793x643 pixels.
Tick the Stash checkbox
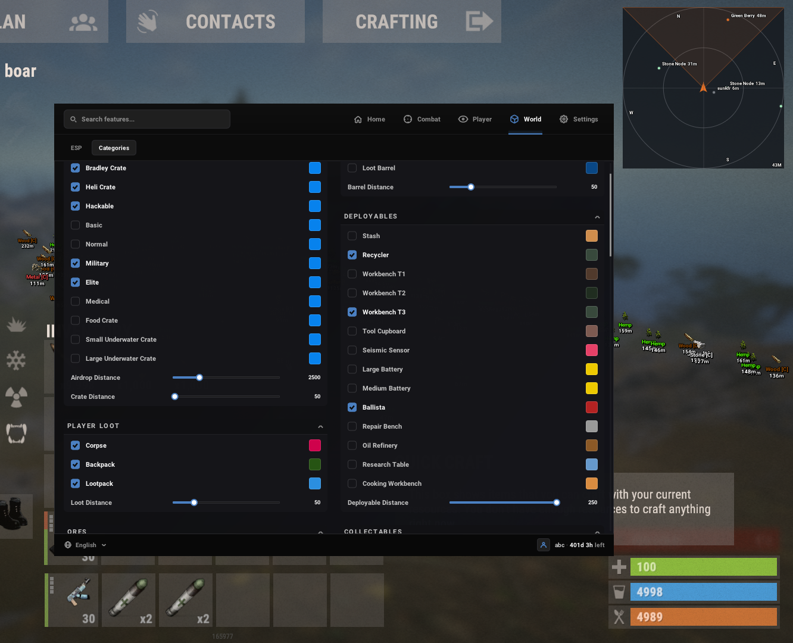[352, 236]
